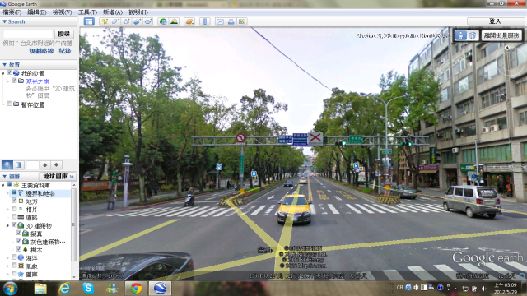
Task: Click the 紀錄 history link
Action: point(65,51)
